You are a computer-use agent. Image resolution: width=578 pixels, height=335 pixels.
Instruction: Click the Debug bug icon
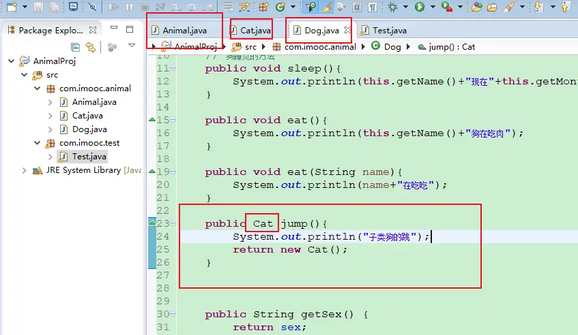pos(392,7)
